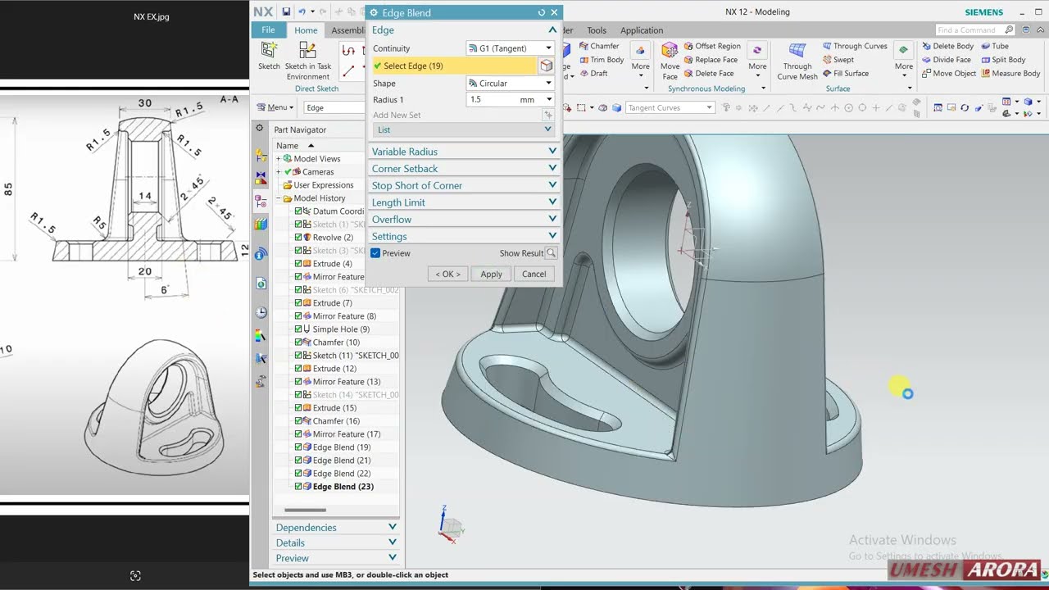Open the Application ribbon tab
This screenshot has height=590, width=1049.
[642, 30]
